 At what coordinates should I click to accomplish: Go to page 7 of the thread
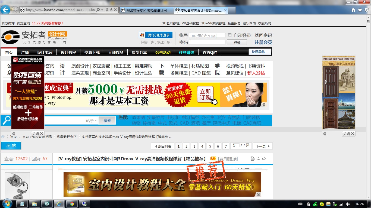tap(226, 146)
